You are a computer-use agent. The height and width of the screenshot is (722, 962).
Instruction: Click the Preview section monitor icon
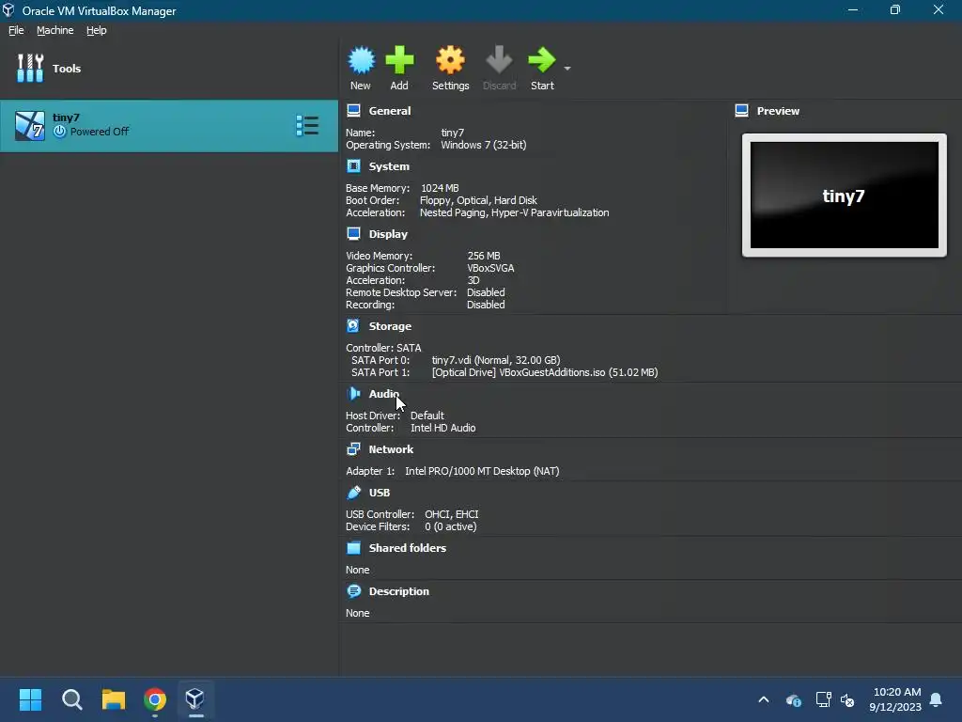coord(742,111)
